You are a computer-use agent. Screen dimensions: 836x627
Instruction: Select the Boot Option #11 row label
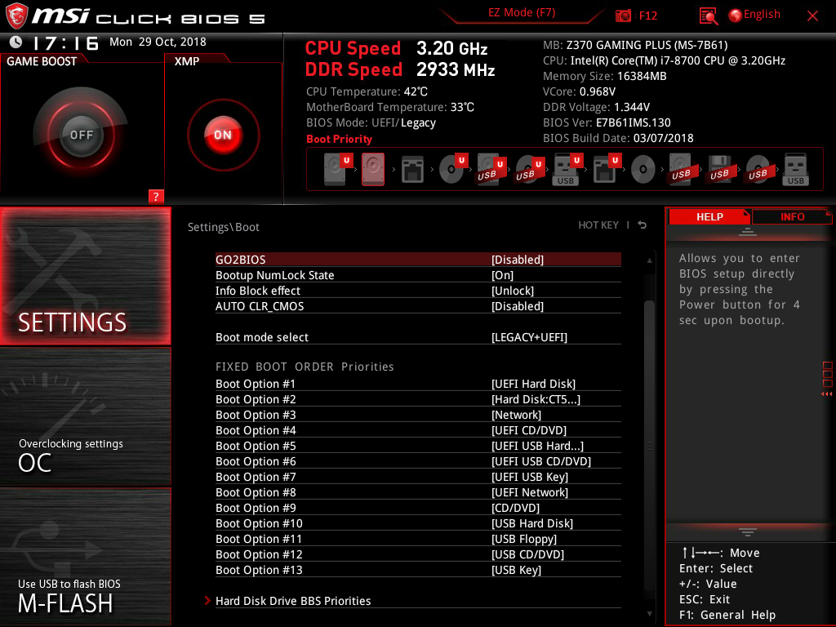pos(259,539)
